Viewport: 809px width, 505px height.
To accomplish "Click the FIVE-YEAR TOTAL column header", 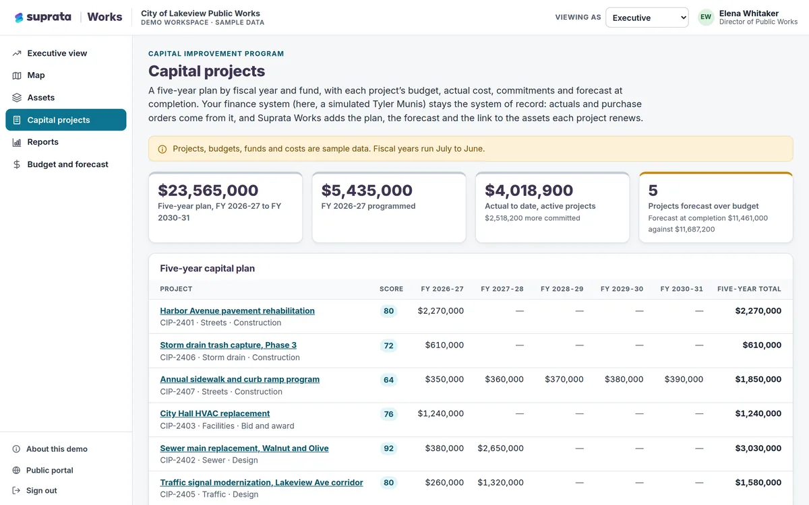I will [750, 289].
